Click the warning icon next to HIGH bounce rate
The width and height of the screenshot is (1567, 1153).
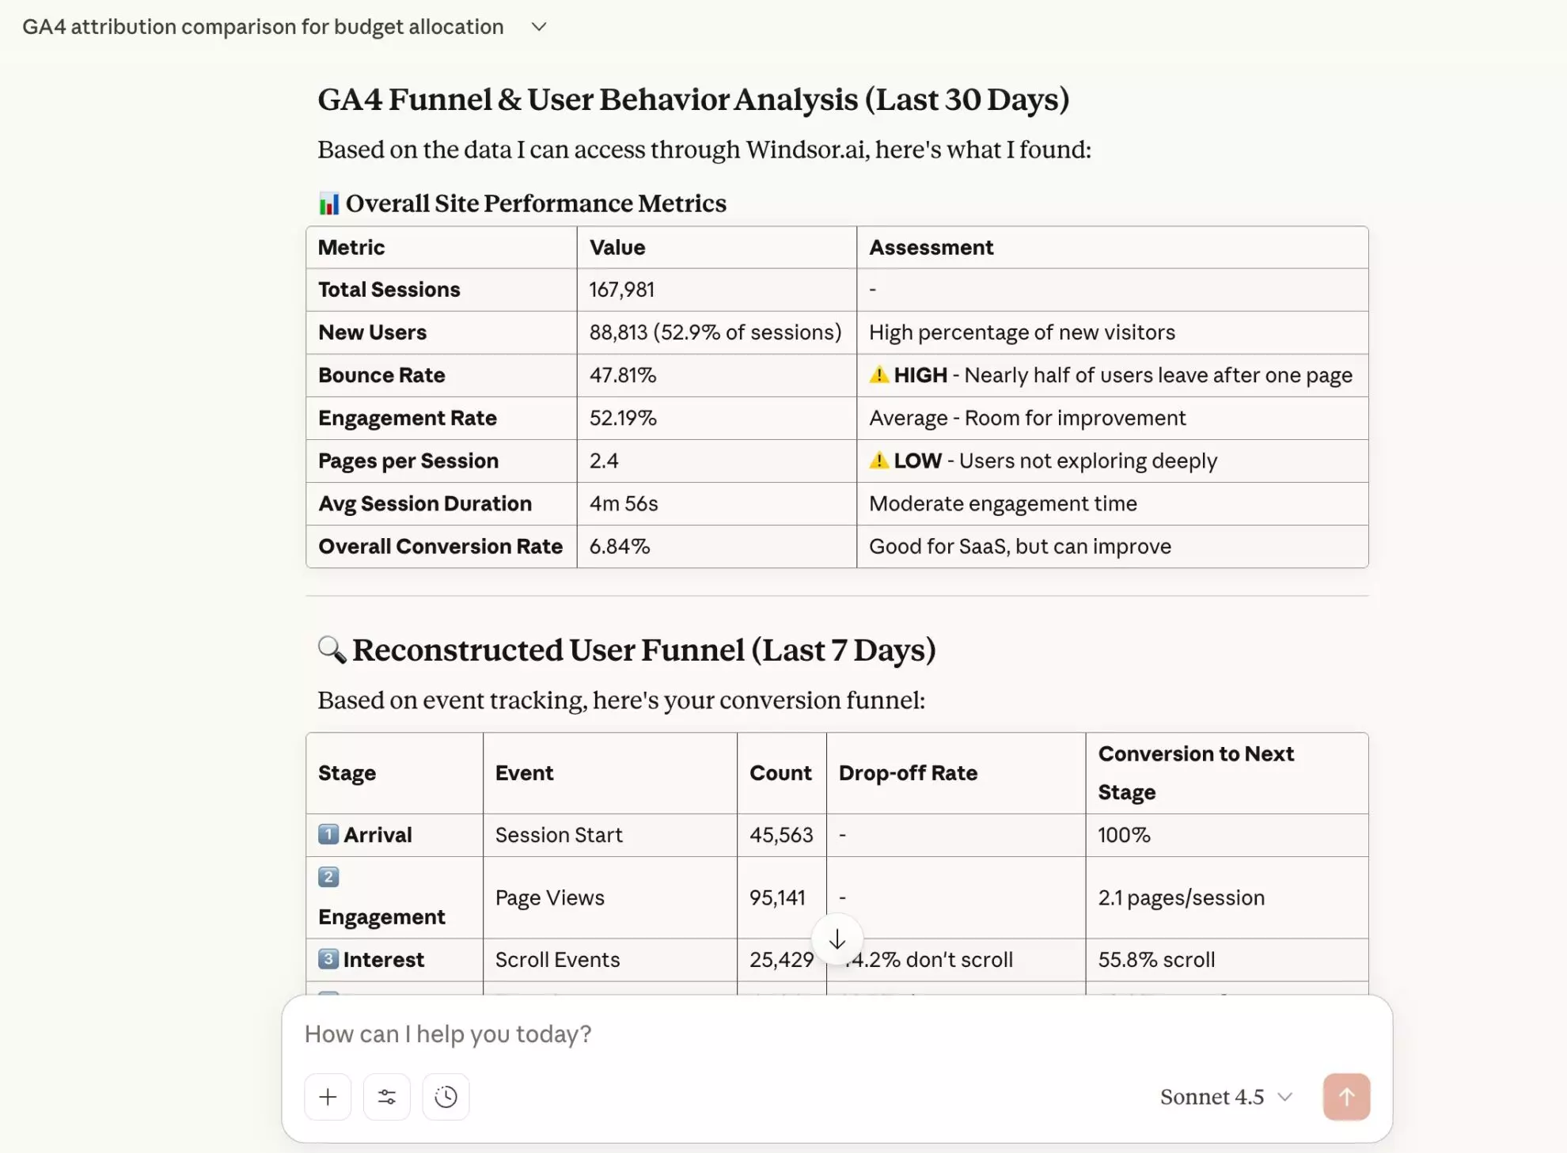[x=878, y=375]
